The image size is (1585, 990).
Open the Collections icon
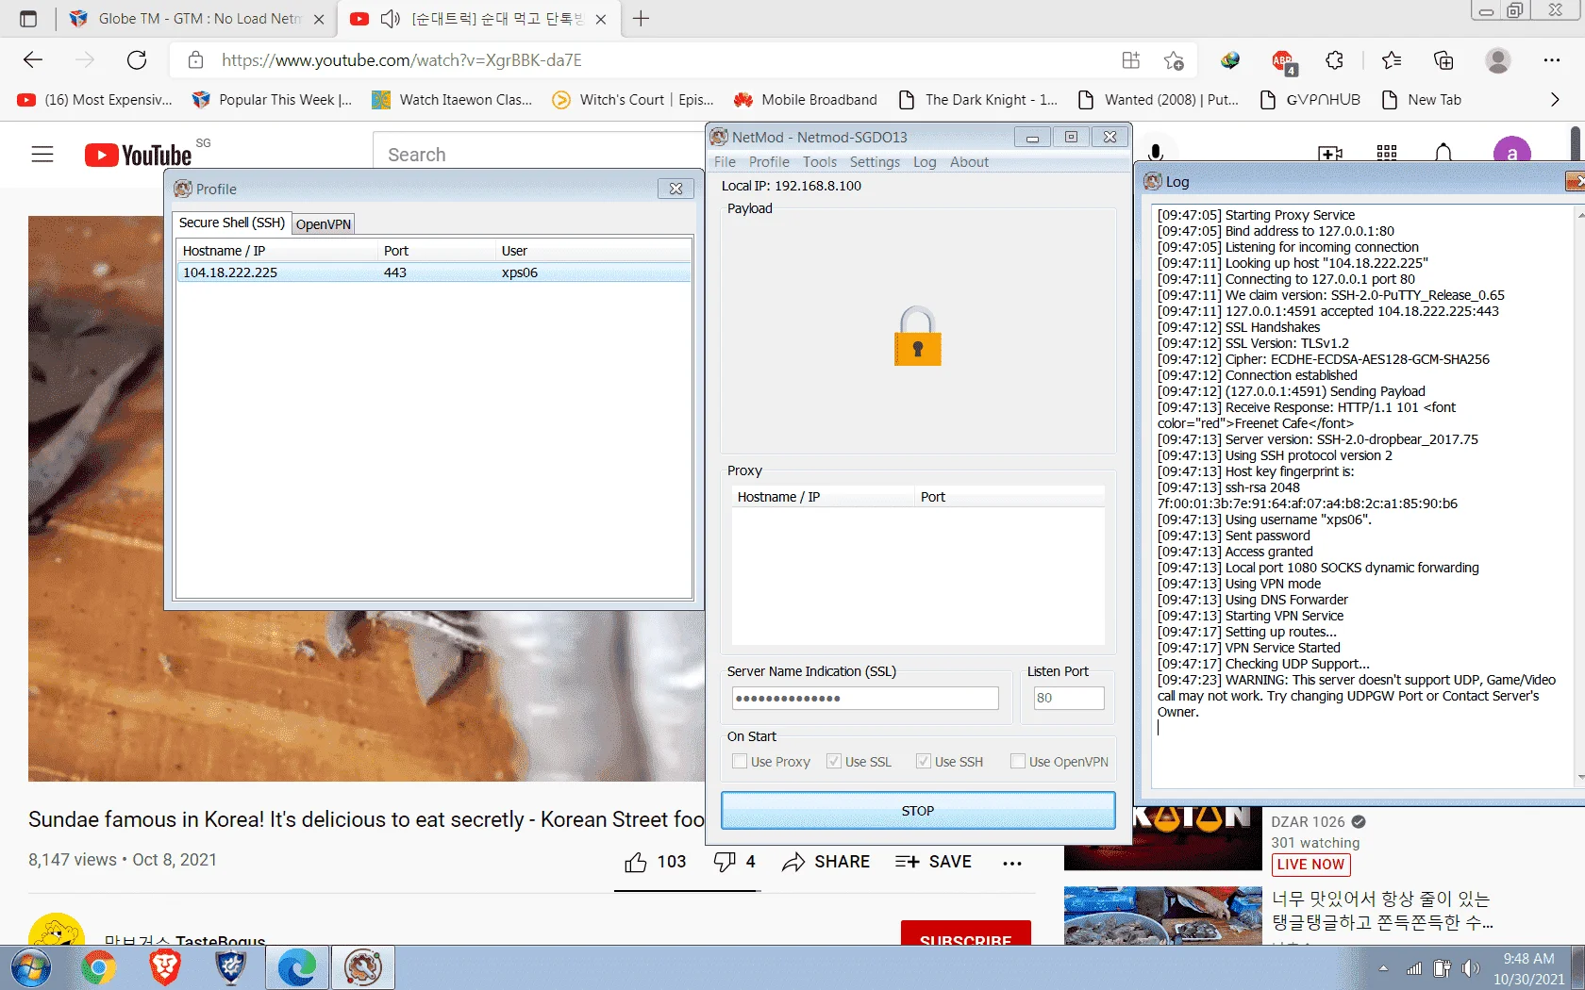pyautogui.click(x=1443, y=60)
